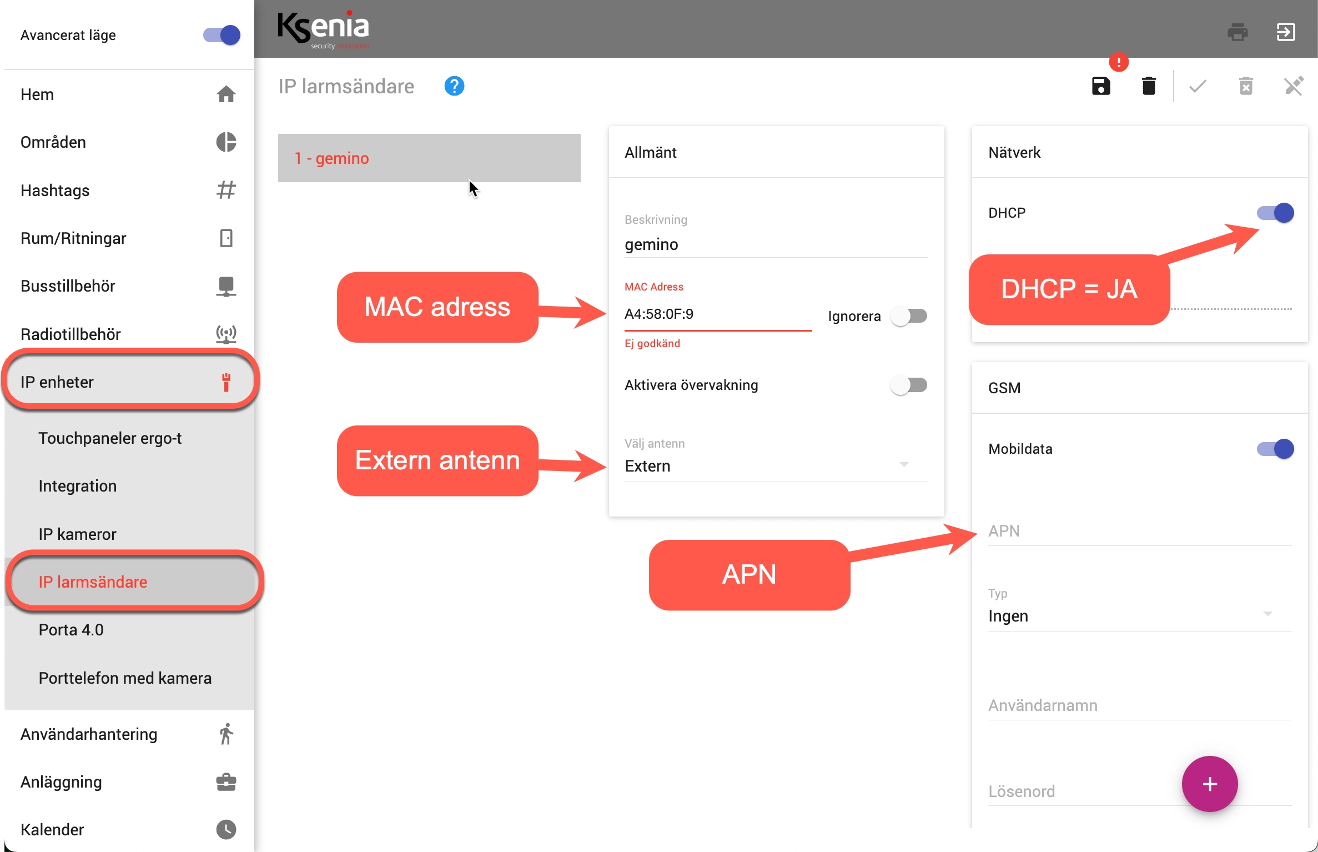Enable the Aktivera övervakning toggle

point(908,385)
